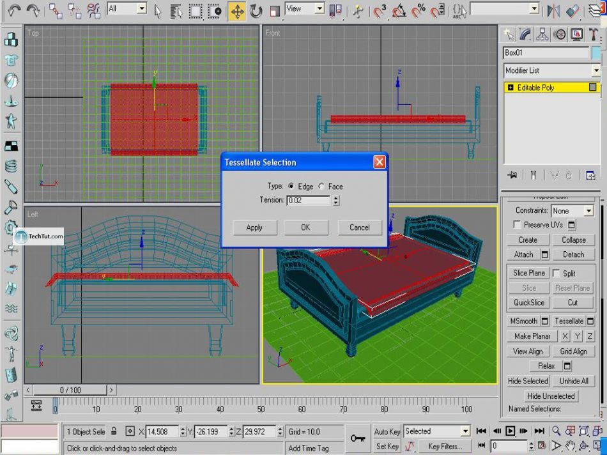Toggle the 3D Snaps magnet icon
This screenshot has height=455, width=607.
(380, 11)
